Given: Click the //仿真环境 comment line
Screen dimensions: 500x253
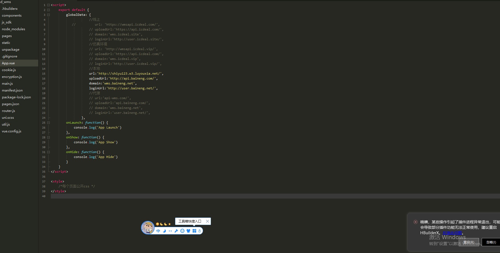Looking at the screenshot, I should (98, 44).
